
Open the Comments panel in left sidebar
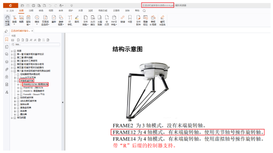(7, 54)
